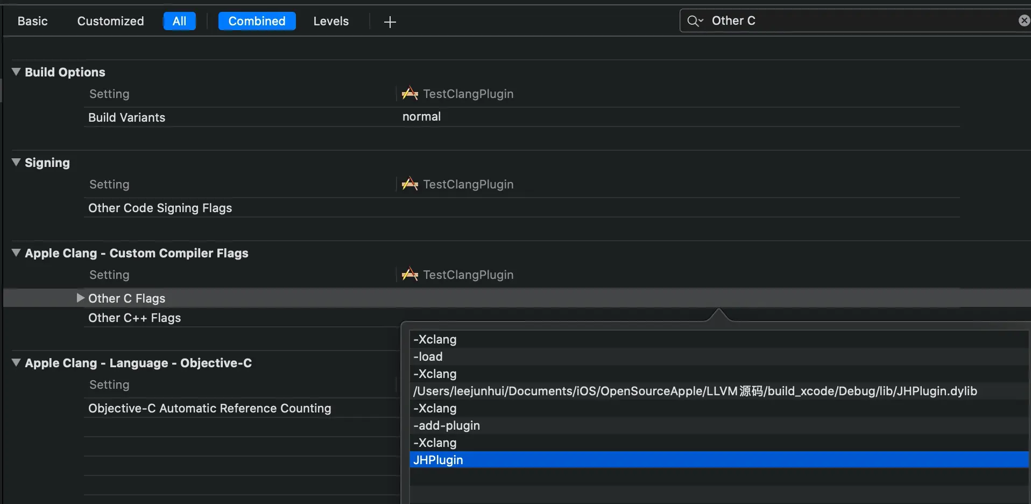
Task: Collapse the Build Options section
Action: 16,72
